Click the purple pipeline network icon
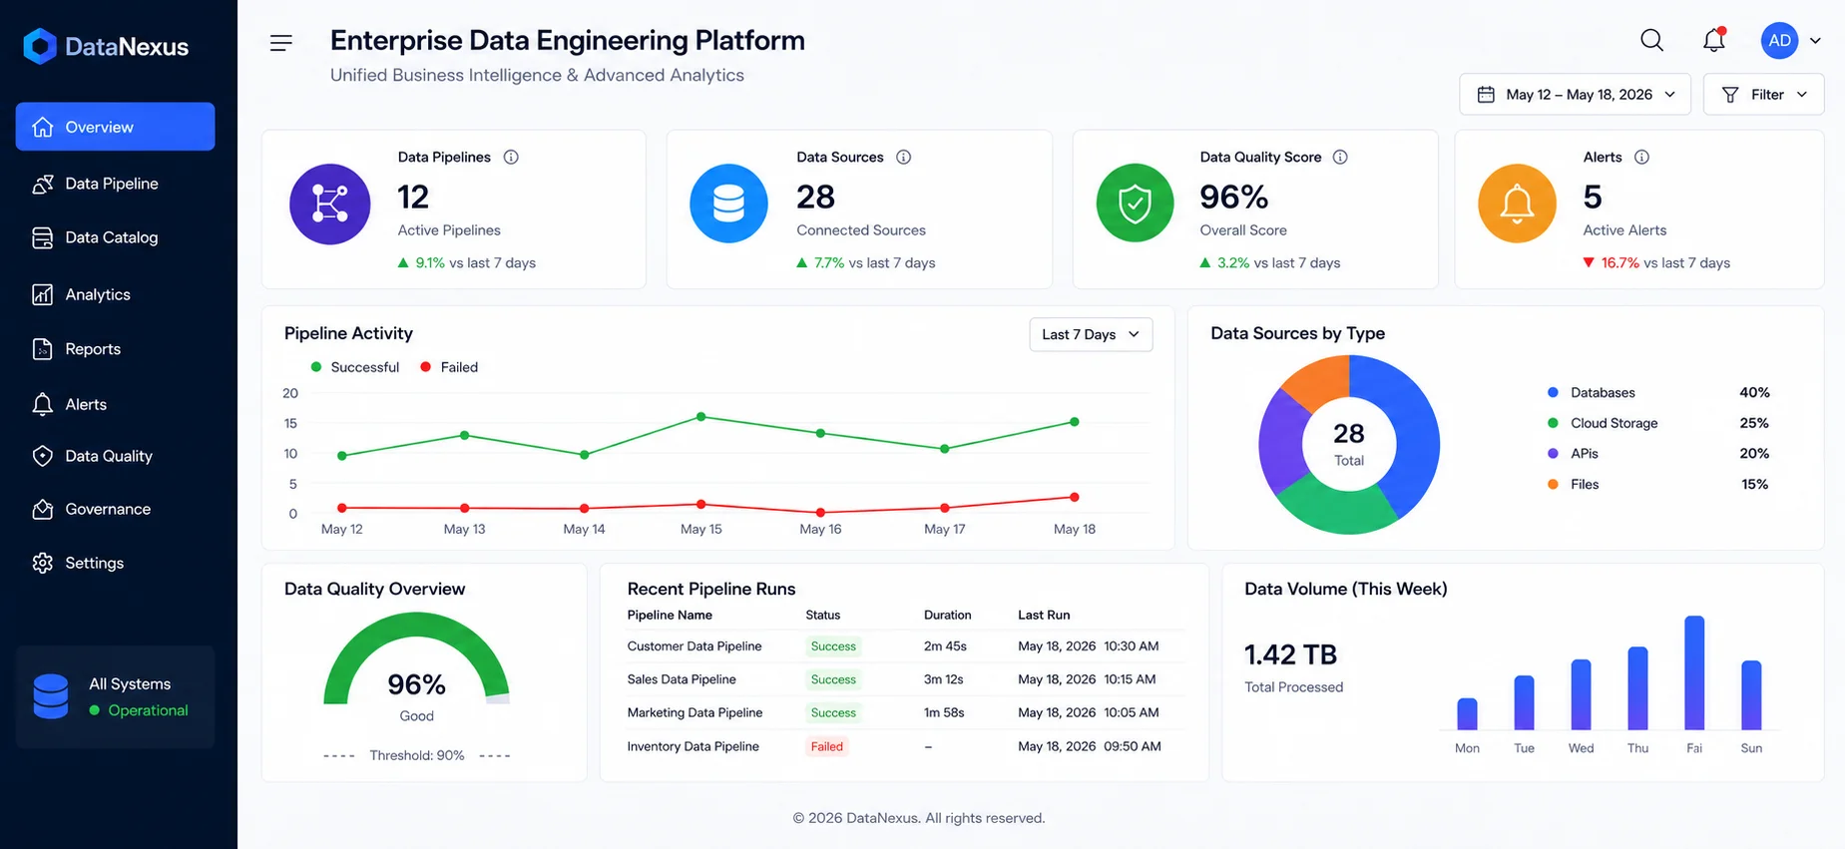Screen dimensions: 1845x849 click(330, 204)
